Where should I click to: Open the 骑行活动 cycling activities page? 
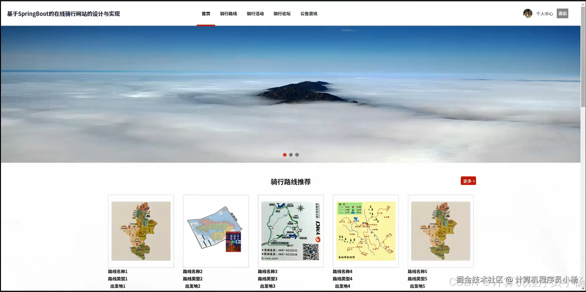click(255, 14)
